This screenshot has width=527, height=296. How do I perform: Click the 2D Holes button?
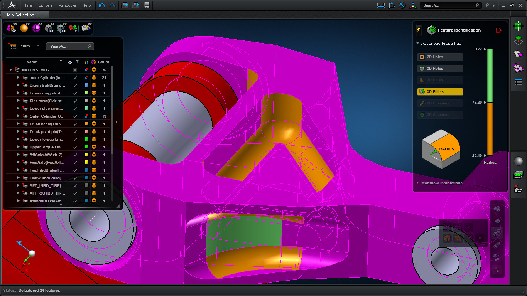click(440, 57)
